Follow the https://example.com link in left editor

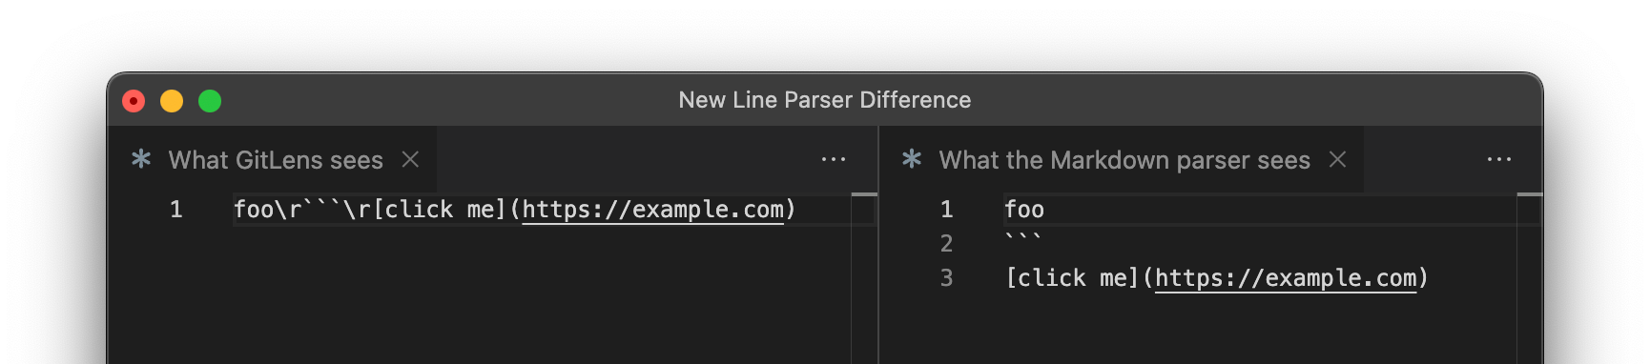653,210
